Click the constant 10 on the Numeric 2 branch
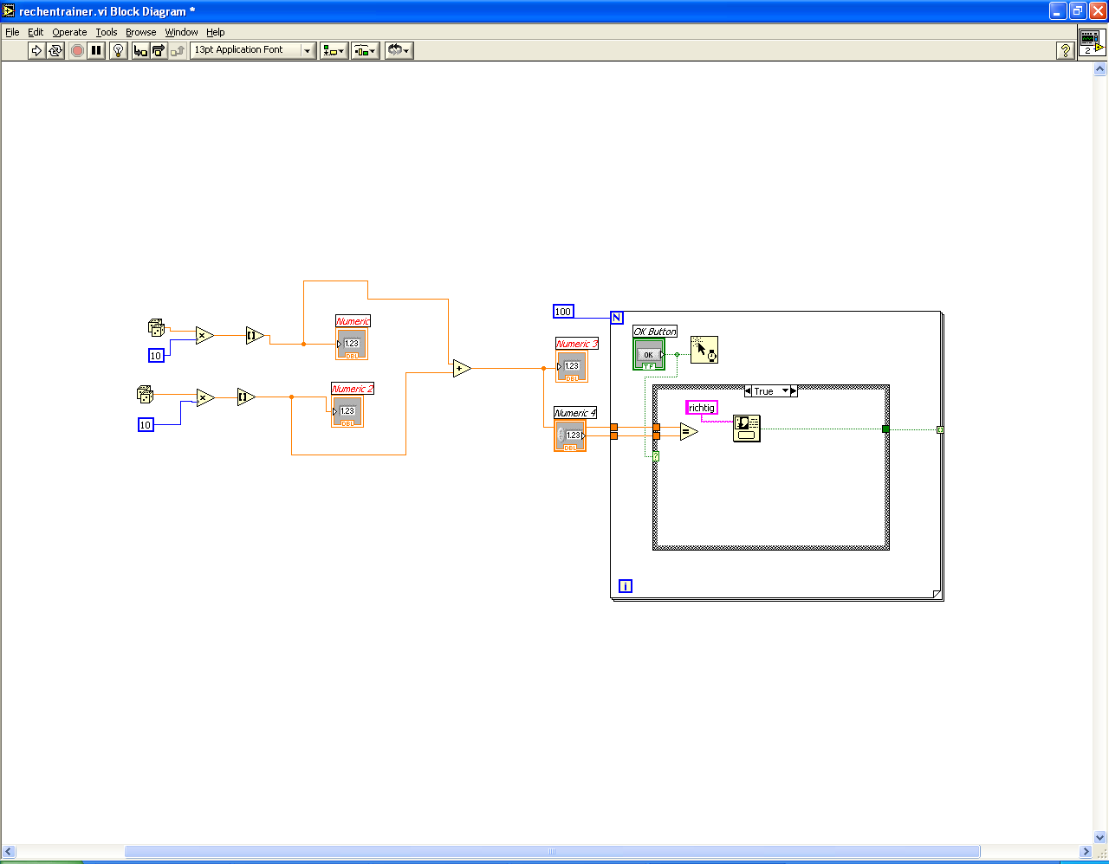The image size is (1109, 864). [146, 425]
